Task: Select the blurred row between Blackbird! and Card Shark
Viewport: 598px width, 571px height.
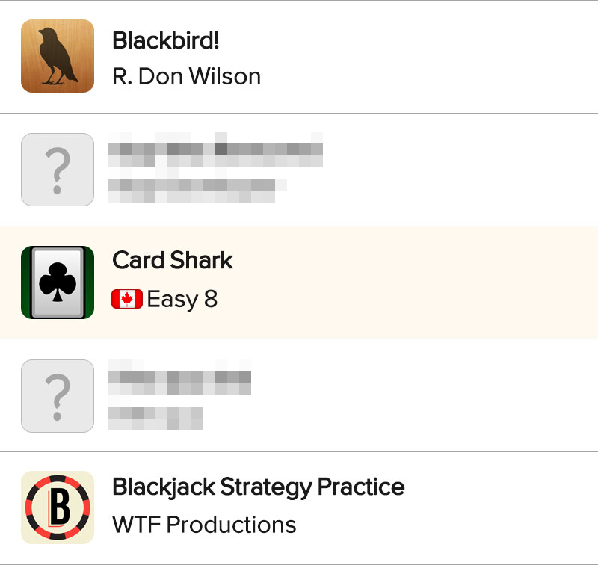Action: (299, 170)
